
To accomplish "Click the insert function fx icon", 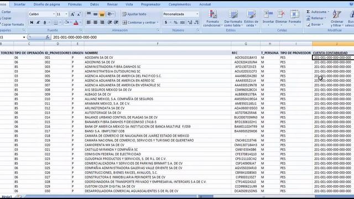I will pos(47,37).
